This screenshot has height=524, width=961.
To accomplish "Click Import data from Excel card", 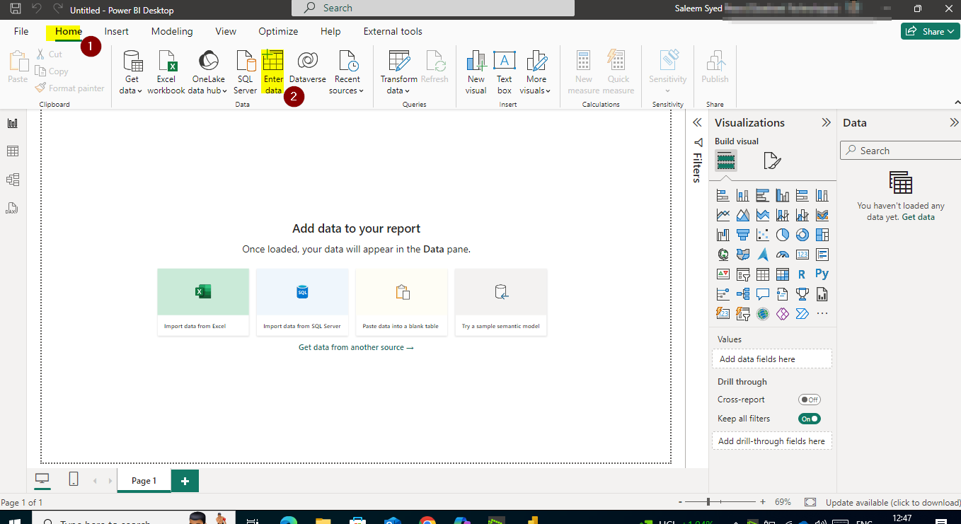I will pyautogui.click(x=203, y=302).
